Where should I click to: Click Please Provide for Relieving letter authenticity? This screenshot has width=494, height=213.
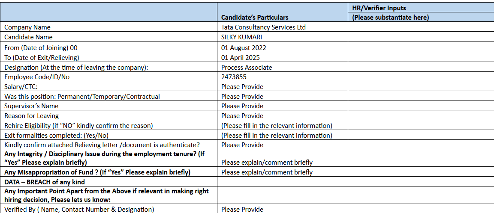(x=242, y=145)
